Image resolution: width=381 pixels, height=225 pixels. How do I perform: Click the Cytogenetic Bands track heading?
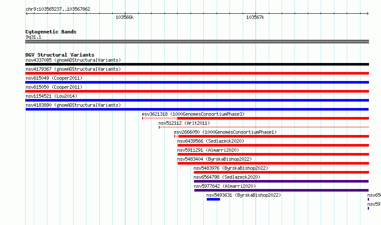51,32
